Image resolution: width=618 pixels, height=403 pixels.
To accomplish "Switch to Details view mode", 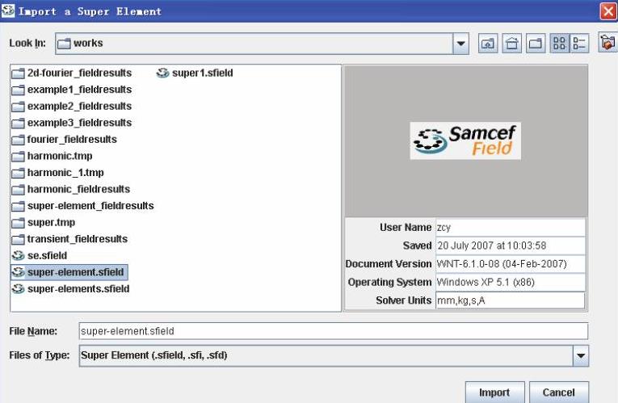I will click(x=578, y=43).
